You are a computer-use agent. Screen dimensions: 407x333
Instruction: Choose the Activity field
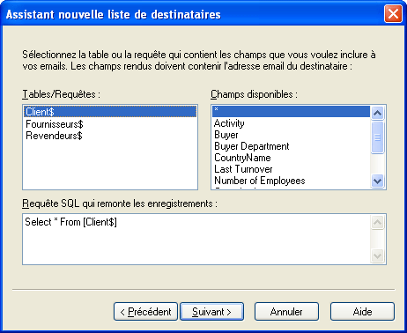click(x=291, y=123)
